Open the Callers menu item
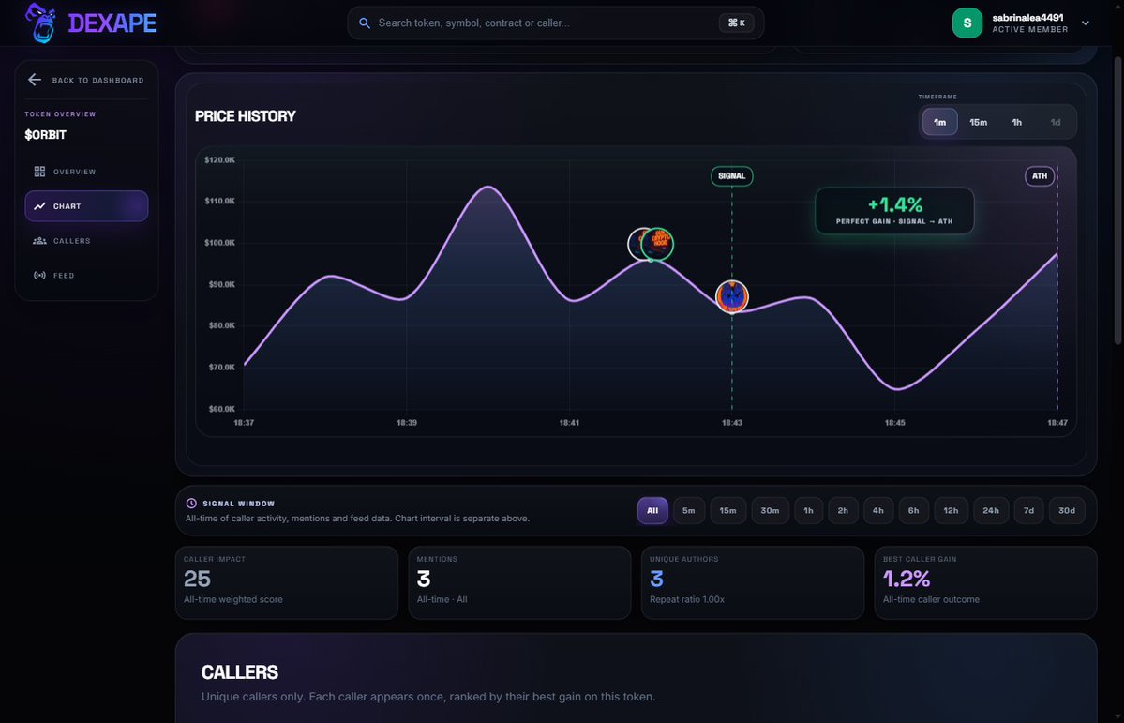1124x723 pixels. tap(86, 240)
